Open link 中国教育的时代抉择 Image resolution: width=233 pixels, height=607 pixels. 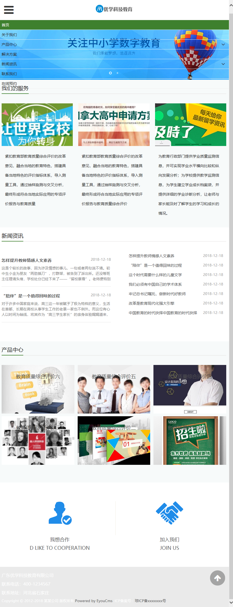pos(163,313)
